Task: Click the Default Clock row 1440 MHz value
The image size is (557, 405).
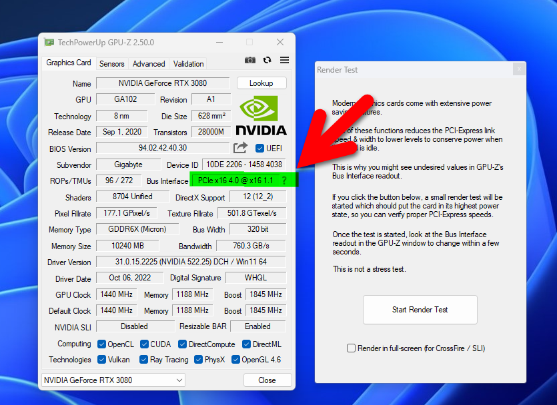Action: [117, 310]
